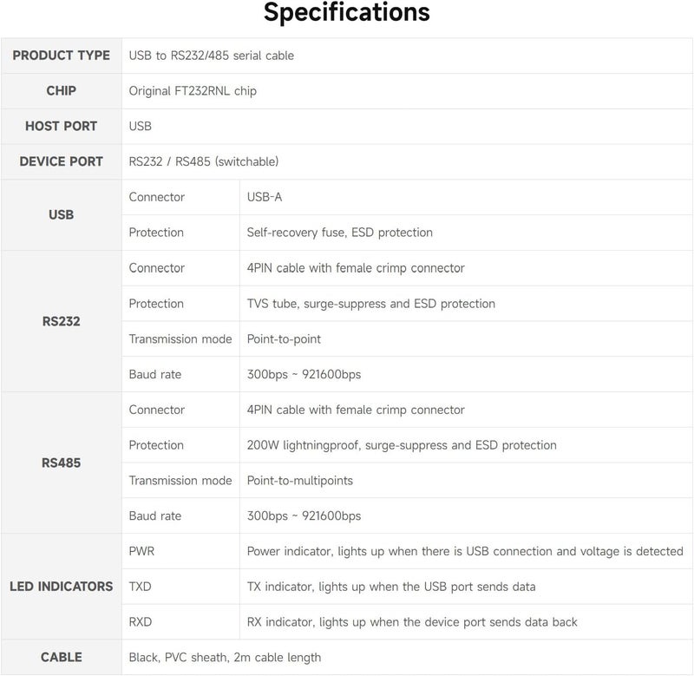This screenshot has height=676, width=694.
Task: Click the TVS tube protection description
Action: click(x=370, y=304)
